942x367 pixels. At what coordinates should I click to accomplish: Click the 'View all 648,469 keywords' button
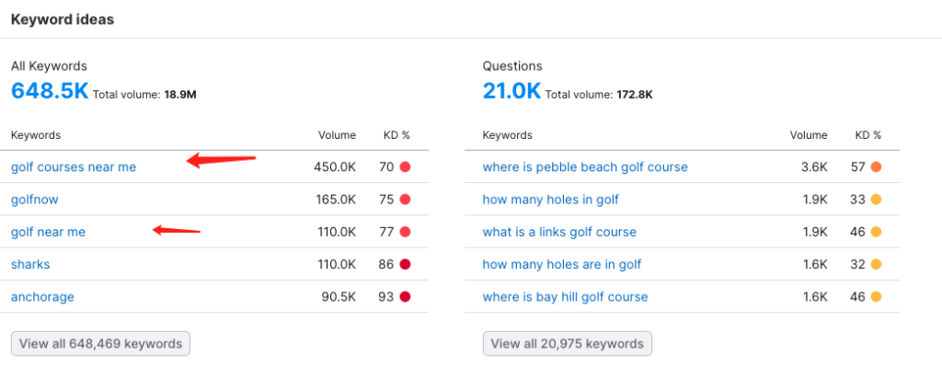[100, 344]
